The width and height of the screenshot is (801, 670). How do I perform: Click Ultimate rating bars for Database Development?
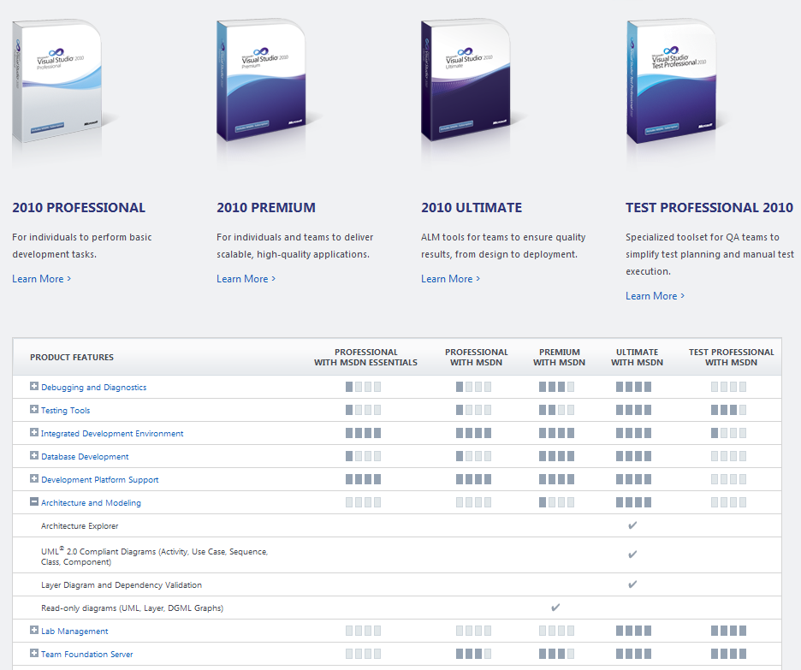pos(633,456)
